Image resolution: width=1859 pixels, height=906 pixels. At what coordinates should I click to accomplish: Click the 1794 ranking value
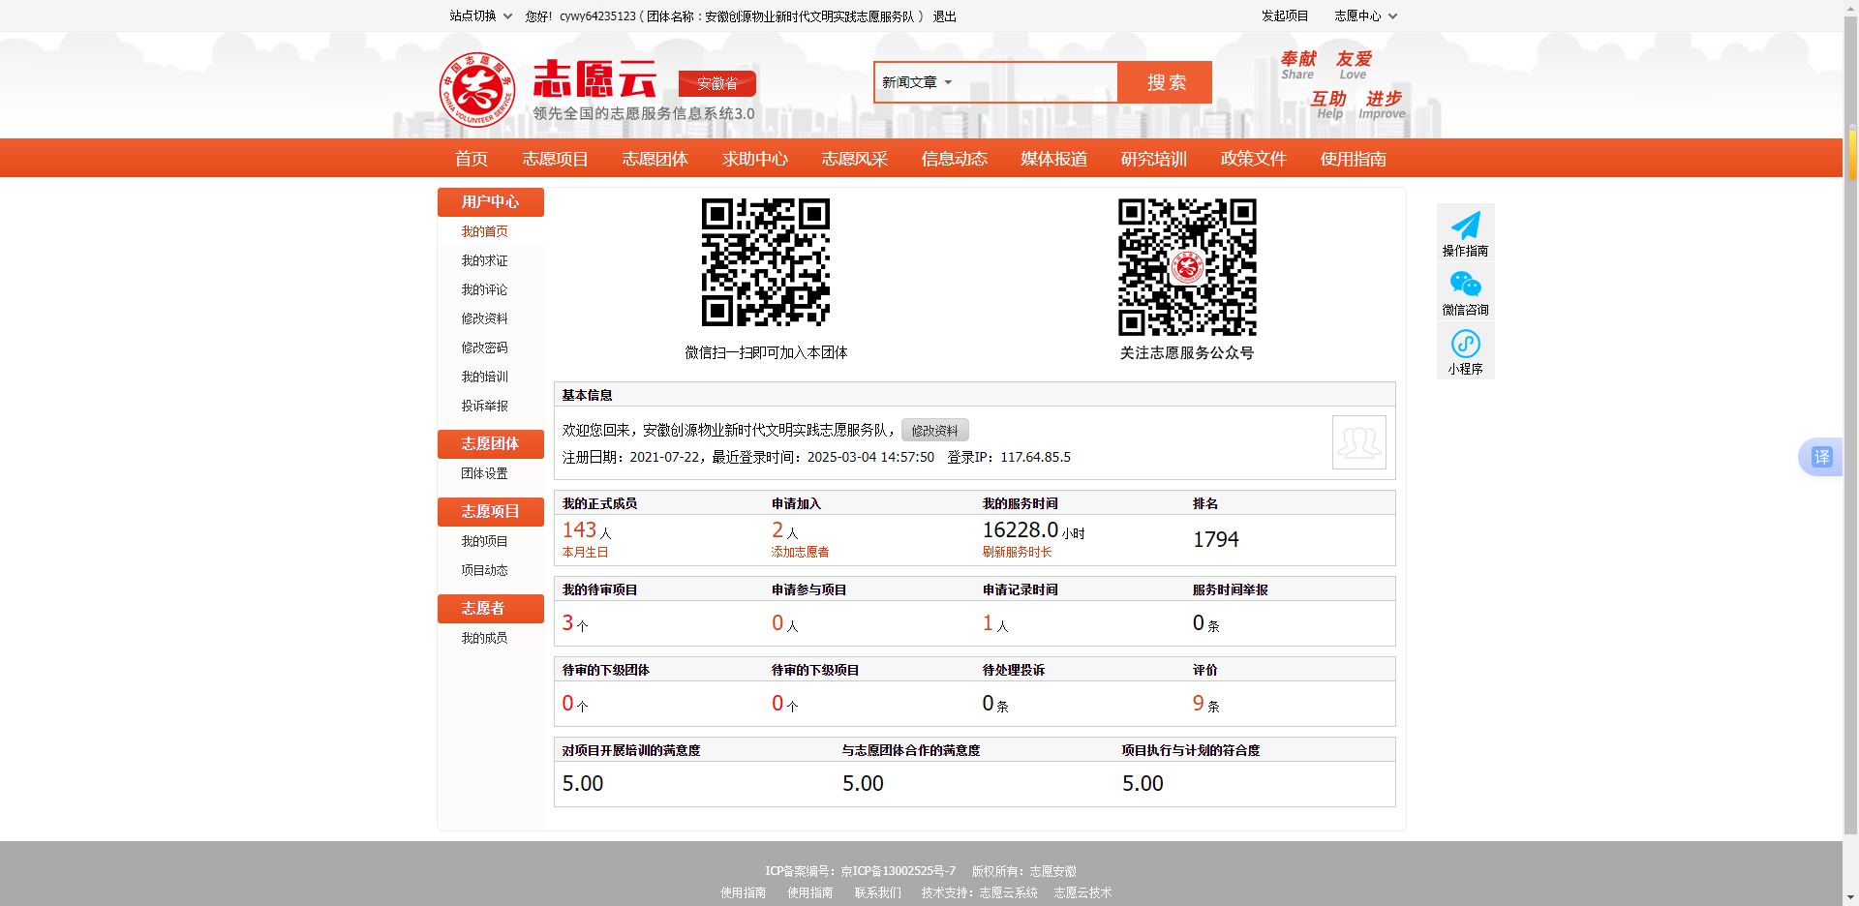1215,539
